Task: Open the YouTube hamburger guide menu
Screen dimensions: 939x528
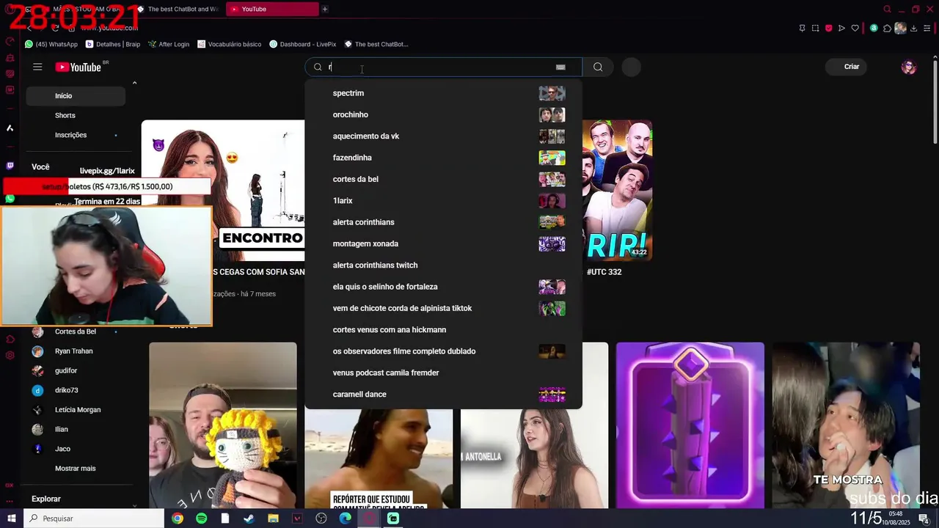Action: [x=37, y=67]
